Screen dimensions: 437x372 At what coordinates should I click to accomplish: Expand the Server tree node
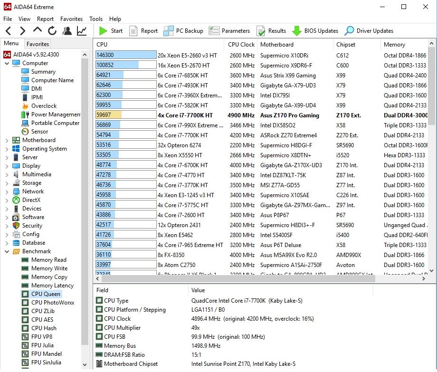[7, 157]
